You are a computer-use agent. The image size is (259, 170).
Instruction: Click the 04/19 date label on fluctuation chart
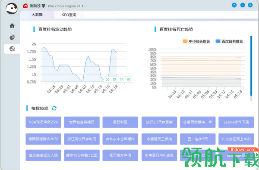114,89
